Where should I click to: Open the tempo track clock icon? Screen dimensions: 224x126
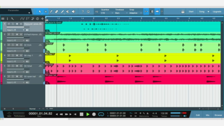point(37,19)
